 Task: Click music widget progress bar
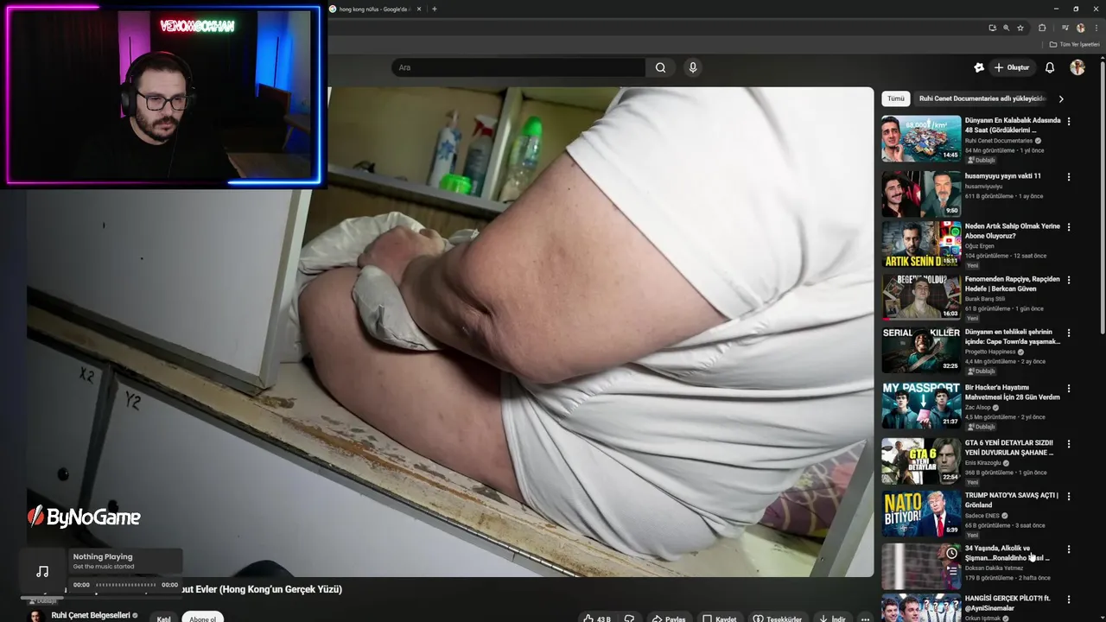(x=126, y=585)
